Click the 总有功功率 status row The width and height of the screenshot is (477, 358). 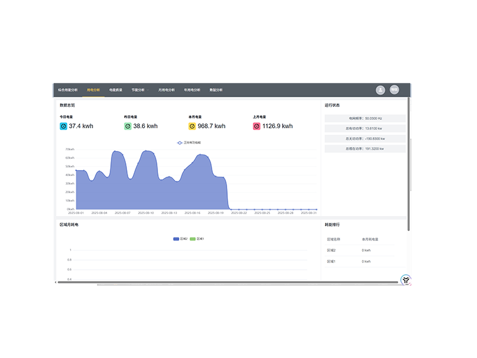point(365,128)
